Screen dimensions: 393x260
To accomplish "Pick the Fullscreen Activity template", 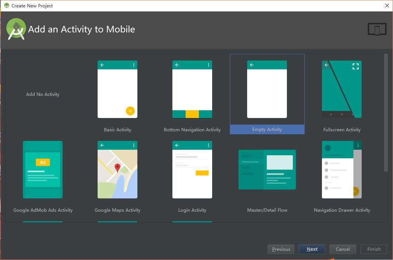I will point(341,89).
